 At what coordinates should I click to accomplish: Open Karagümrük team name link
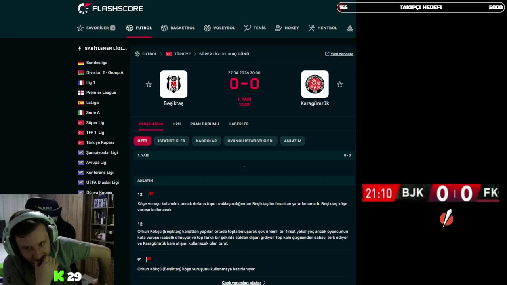click(x=315, y=103)
